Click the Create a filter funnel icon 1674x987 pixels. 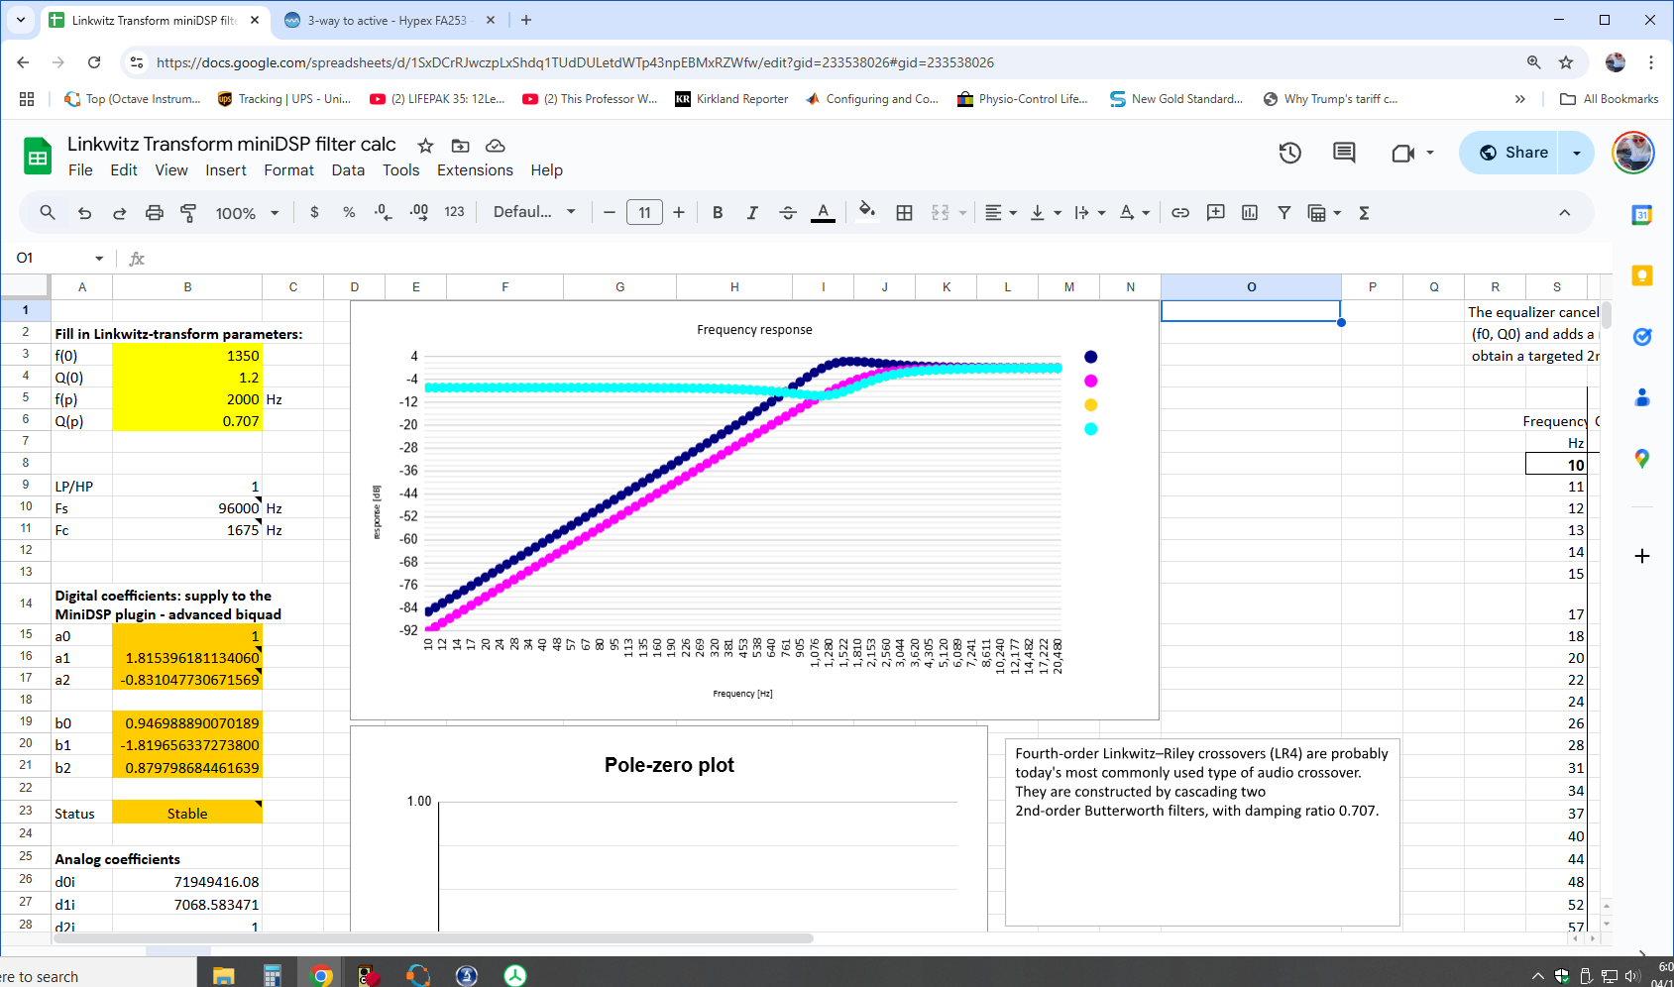tap(1283, 212)
